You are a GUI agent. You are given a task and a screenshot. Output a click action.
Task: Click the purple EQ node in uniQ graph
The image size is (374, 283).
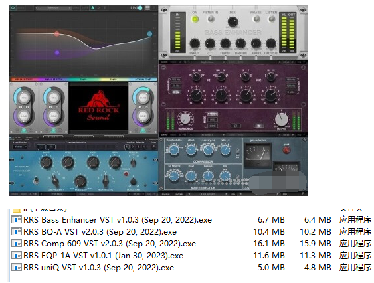[57, 52]
